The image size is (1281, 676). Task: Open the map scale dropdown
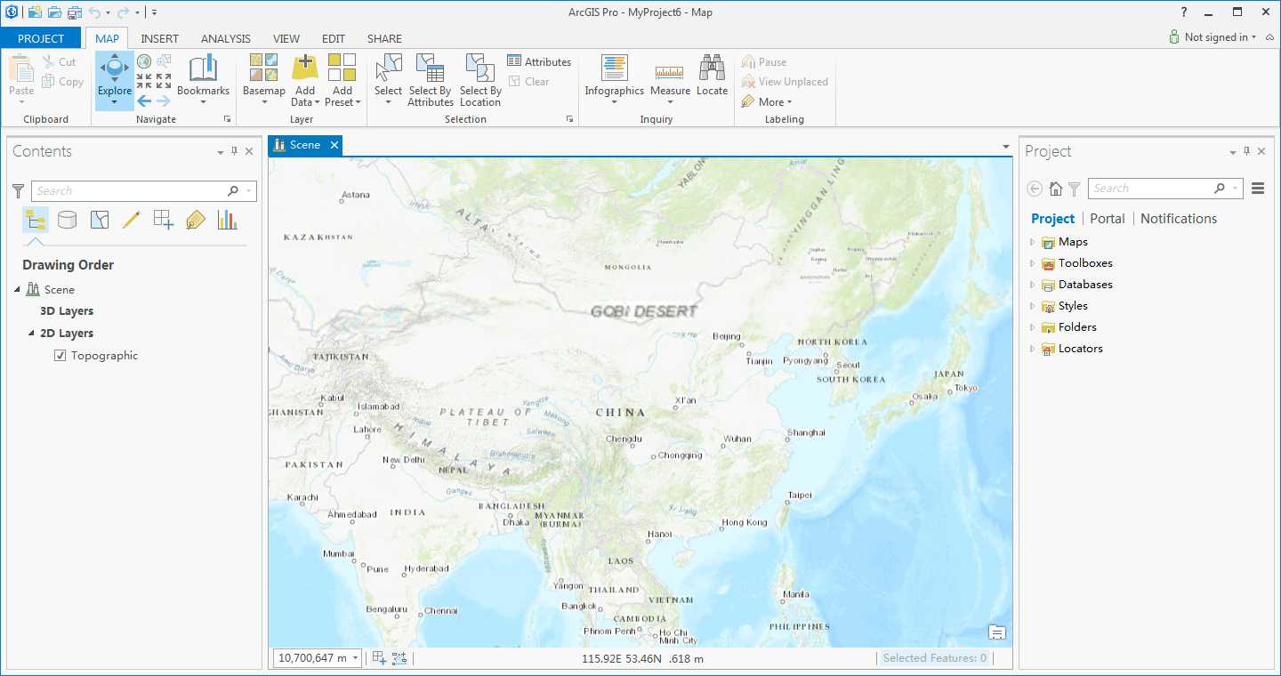pos(356,658)
